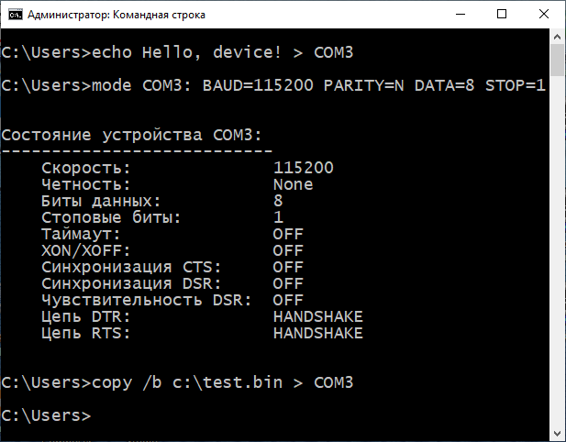The image size is (566, 442).
Task: Click the scrollbar up arrow
Action: pos(556,39)
